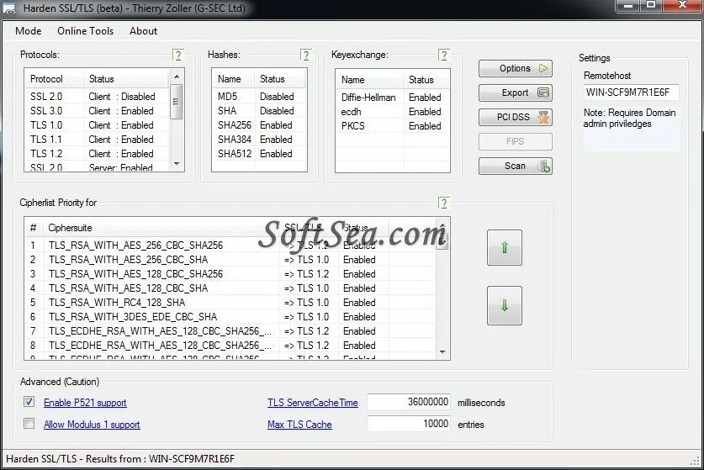Open the TLS ServerCacheTime link
This screenshot has height=470, width=704.
313,403
